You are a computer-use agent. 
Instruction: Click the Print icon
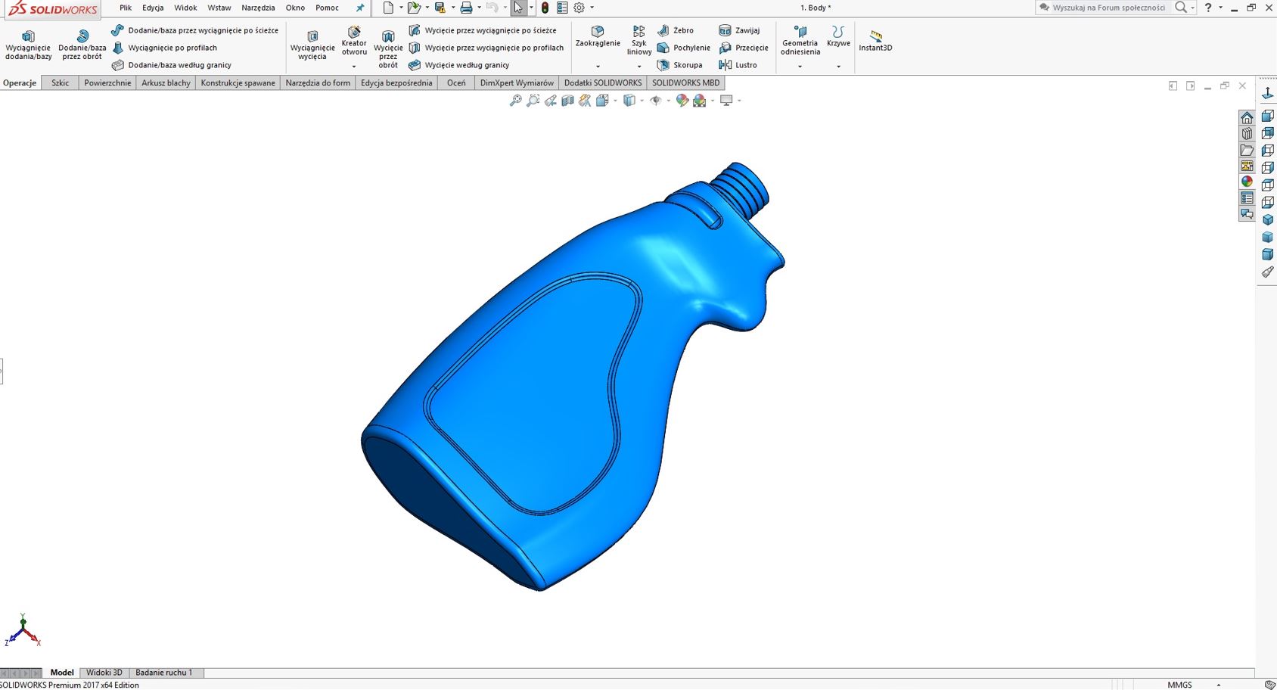point(466,8)
